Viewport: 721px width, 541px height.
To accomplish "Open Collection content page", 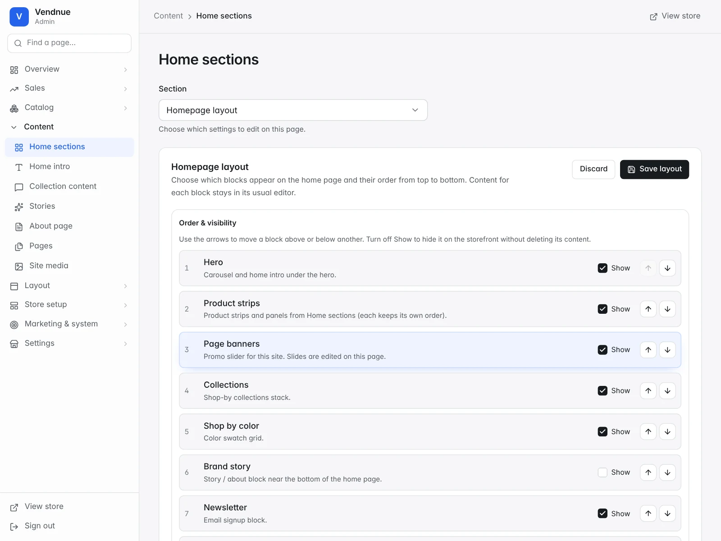I will pos(69,187).
